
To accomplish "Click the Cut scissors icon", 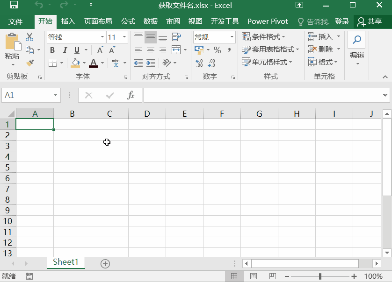I will (29, 37).
